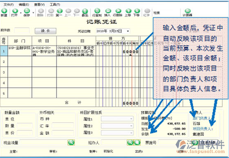The height and width of the screenshot is (158, 229).
Task: Click the 汇率 input field
Action: [63, 126]
